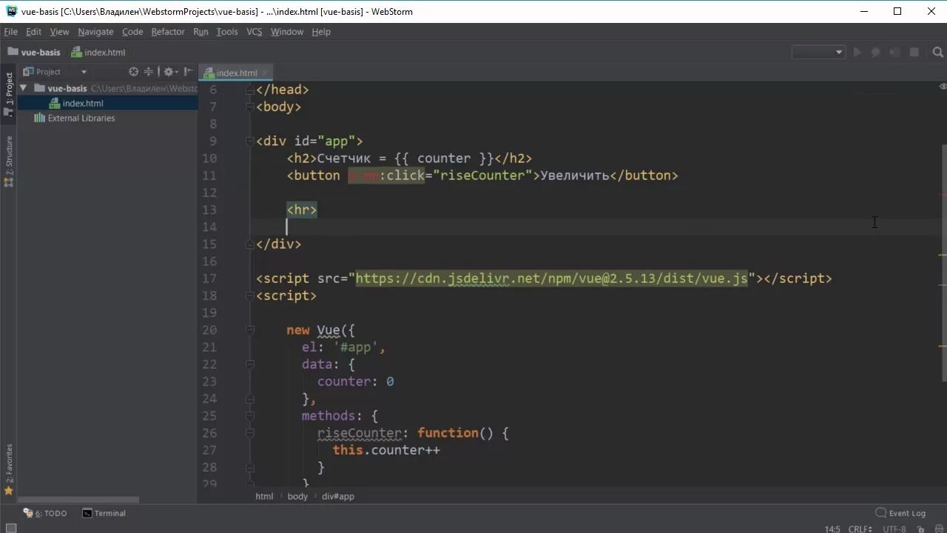Click the inspection eye icon in editor corner
Screen dimensions: 947x533
point(942,87)
